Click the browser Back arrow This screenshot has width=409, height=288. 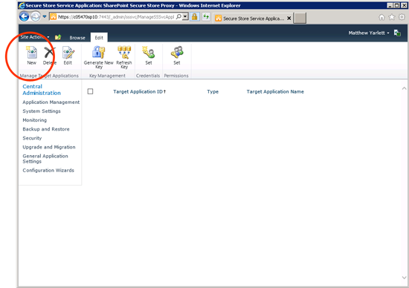(24, 16)
